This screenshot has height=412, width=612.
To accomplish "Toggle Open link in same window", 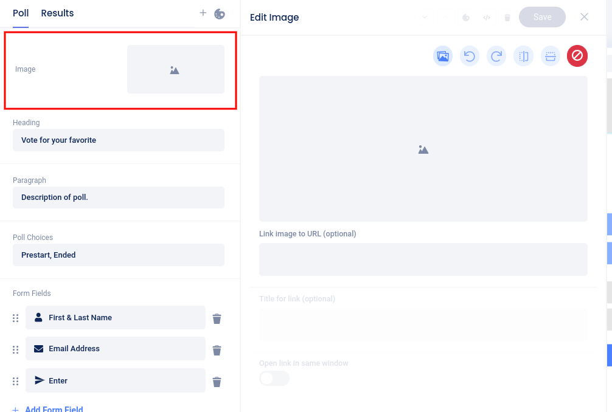I will tap(274, 379).
